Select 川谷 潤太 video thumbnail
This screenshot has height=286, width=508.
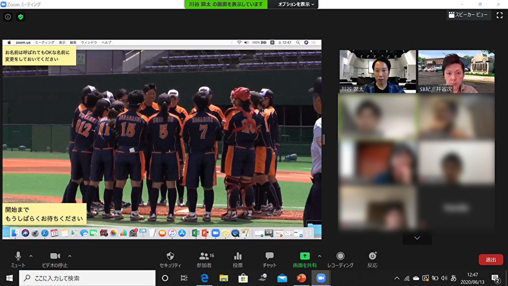377,72
